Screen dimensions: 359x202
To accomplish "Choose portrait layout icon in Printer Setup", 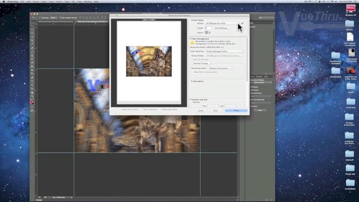I will tap(206, 33).
